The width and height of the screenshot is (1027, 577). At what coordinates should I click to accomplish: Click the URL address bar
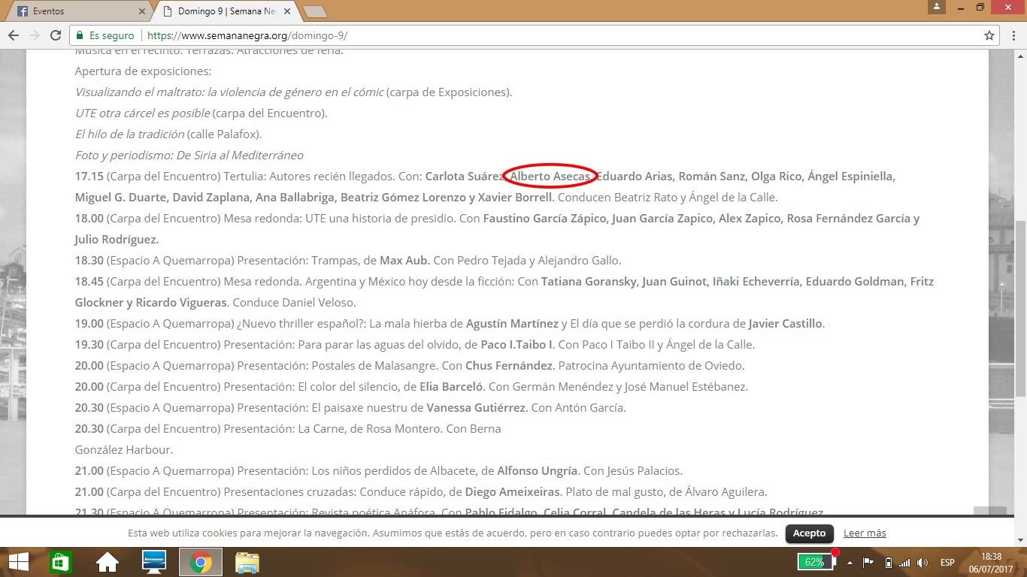click(526, 35)
